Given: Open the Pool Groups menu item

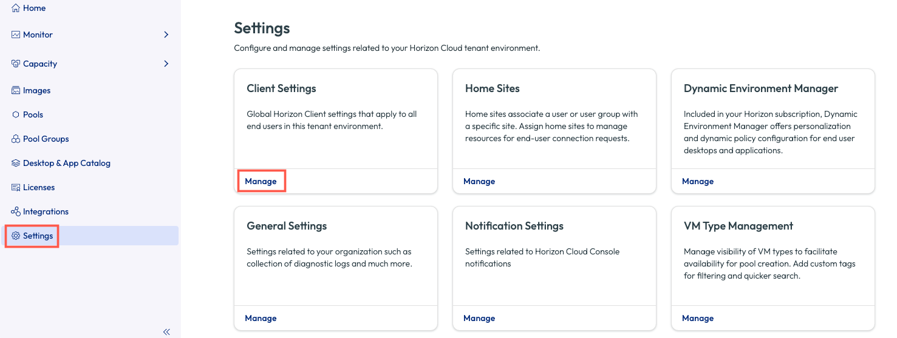Looking at the screenshot, I should pos(46,139).
